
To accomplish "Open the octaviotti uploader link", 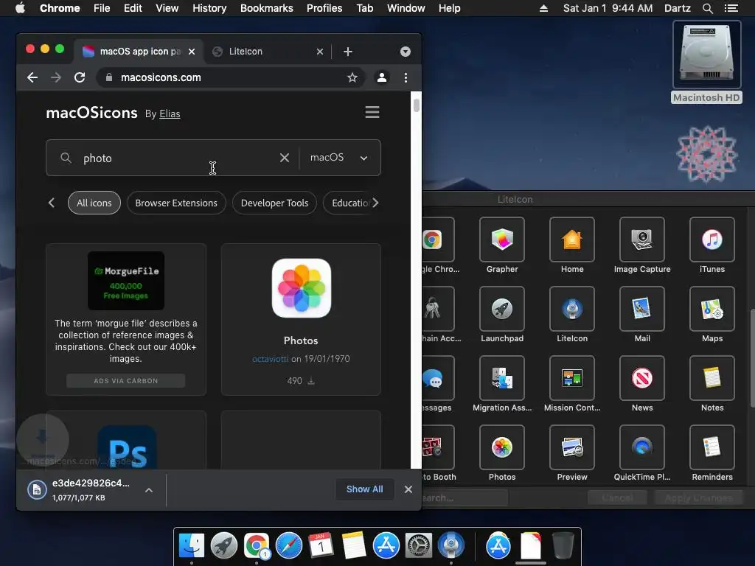I will (270, 359).
